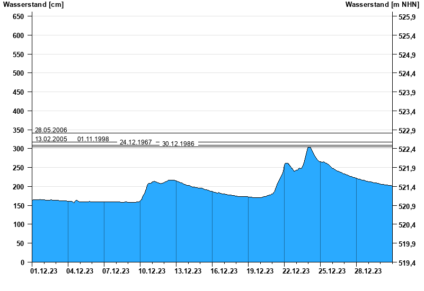Click the 521,9 value on right axis

[407, 168]
